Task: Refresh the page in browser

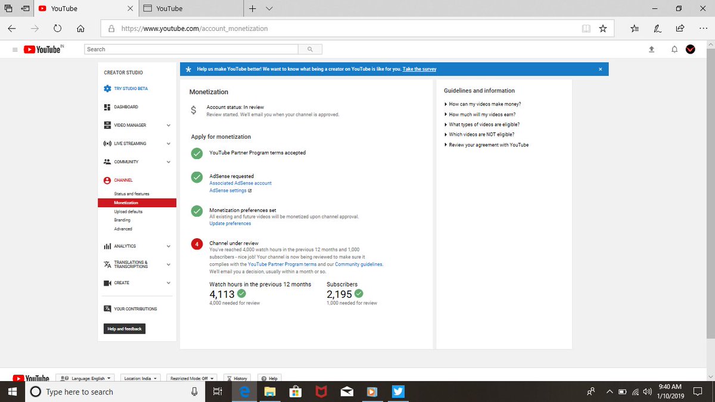Action: pyautogui.click(x=57, y=28)
